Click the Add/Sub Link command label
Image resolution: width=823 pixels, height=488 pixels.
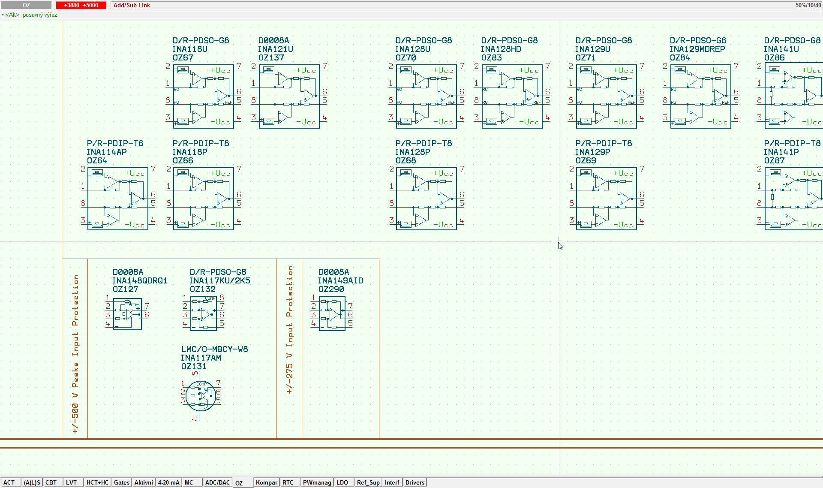click(x=132, y=5)
